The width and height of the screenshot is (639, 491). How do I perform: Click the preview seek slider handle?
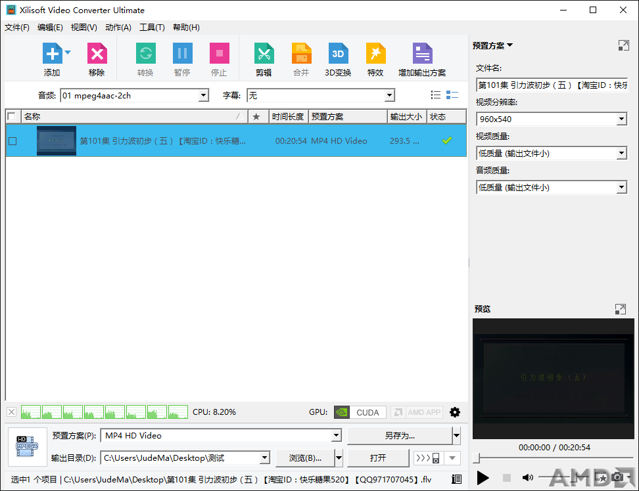pyautogui.click(x=476, y=458)
